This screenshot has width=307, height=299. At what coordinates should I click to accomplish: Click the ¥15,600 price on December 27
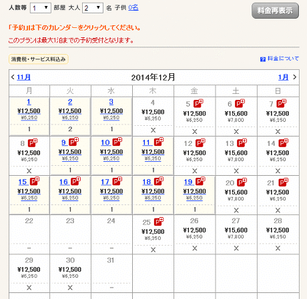coord(236,230)
